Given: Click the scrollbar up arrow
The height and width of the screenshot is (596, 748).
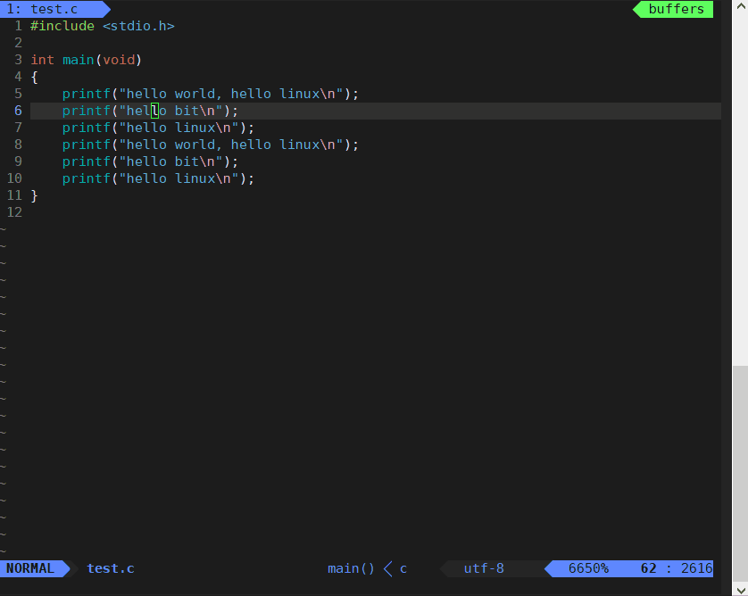Looking at the screenshot, I should click(x=740, y=6).
